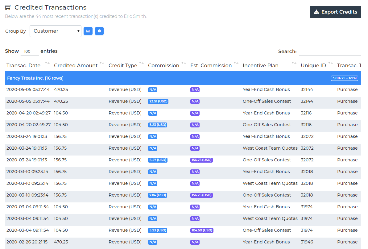Viewport: 368px width, 249px height.
Task: Click the 7.84 (USD) commission badge
Action: tap(158, 195)
